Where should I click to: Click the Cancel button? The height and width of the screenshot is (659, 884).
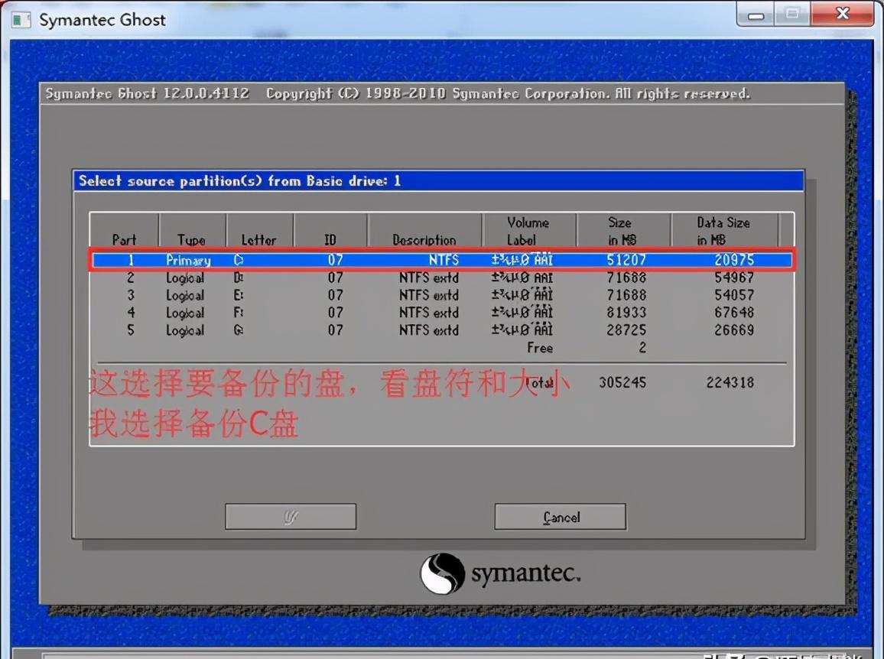point(560,516)
